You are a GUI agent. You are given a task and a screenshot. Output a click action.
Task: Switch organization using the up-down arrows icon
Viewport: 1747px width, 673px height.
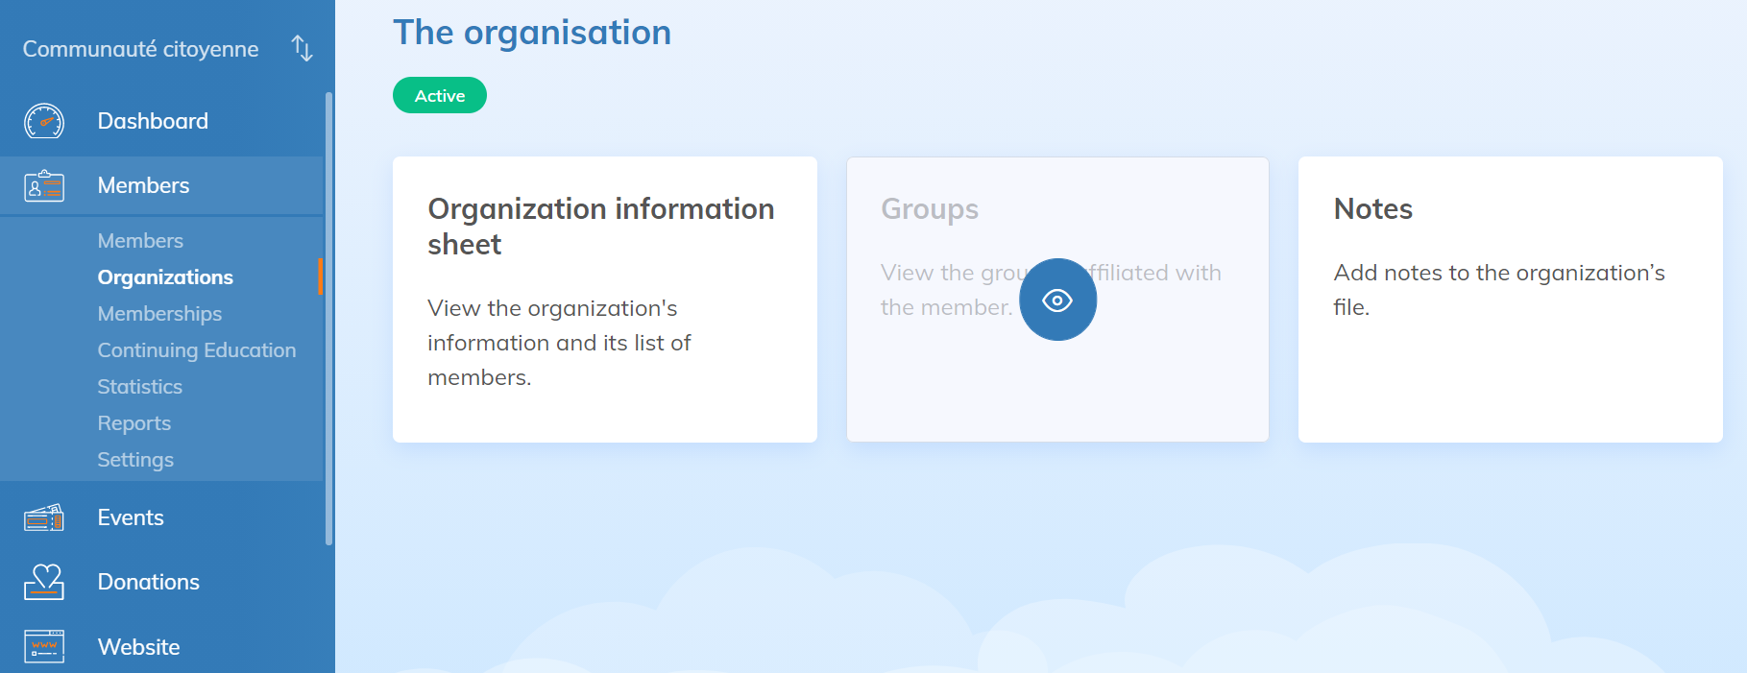click(x=303, y=49)
